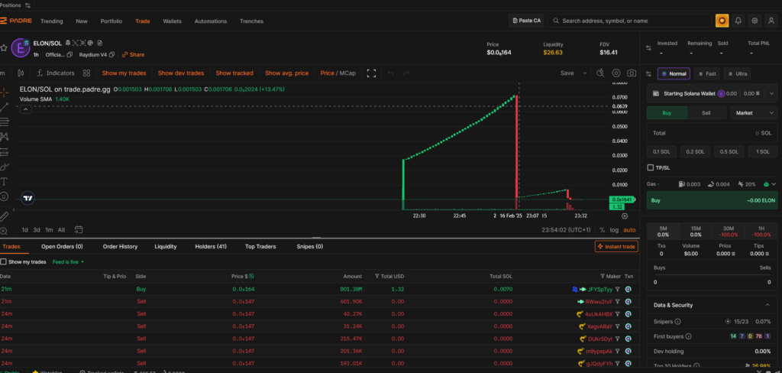782x373 pixels.
Task: Go to the Portfolio page
Action: (111, 21)
